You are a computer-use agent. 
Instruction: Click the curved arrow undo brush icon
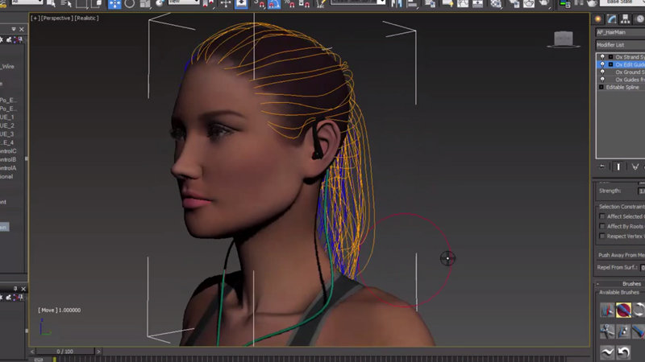(x=623, y=352)
